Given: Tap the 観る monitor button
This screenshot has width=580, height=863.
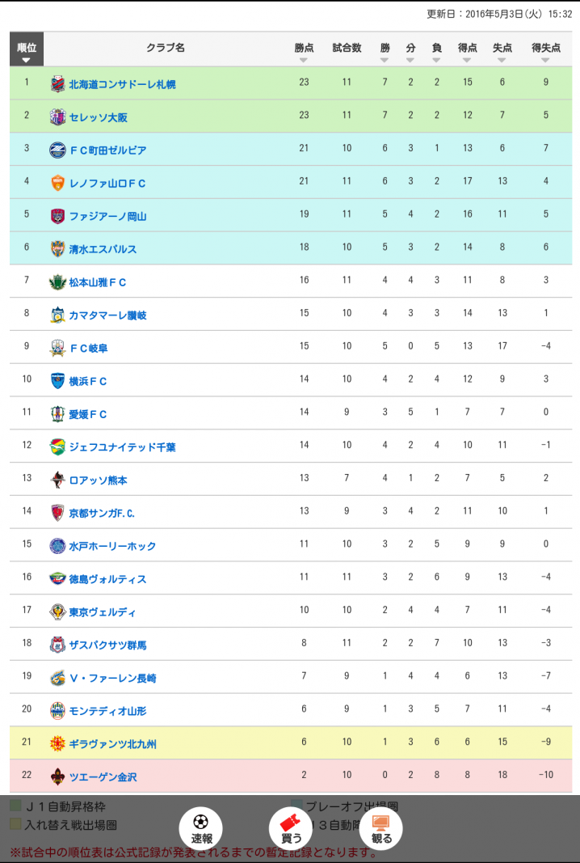Looking at the screenshot, I should click(x=381, y=828).
